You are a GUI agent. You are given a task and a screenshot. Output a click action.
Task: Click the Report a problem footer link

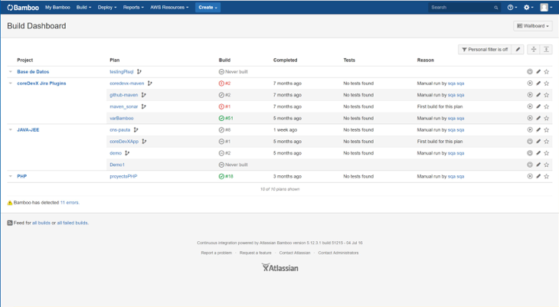pos(217,253)
